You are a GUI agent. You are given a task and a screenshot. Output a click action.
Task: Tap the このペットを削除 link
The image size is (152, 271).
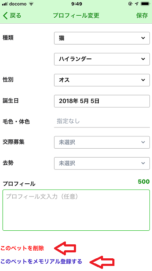[x=22, y=249]
